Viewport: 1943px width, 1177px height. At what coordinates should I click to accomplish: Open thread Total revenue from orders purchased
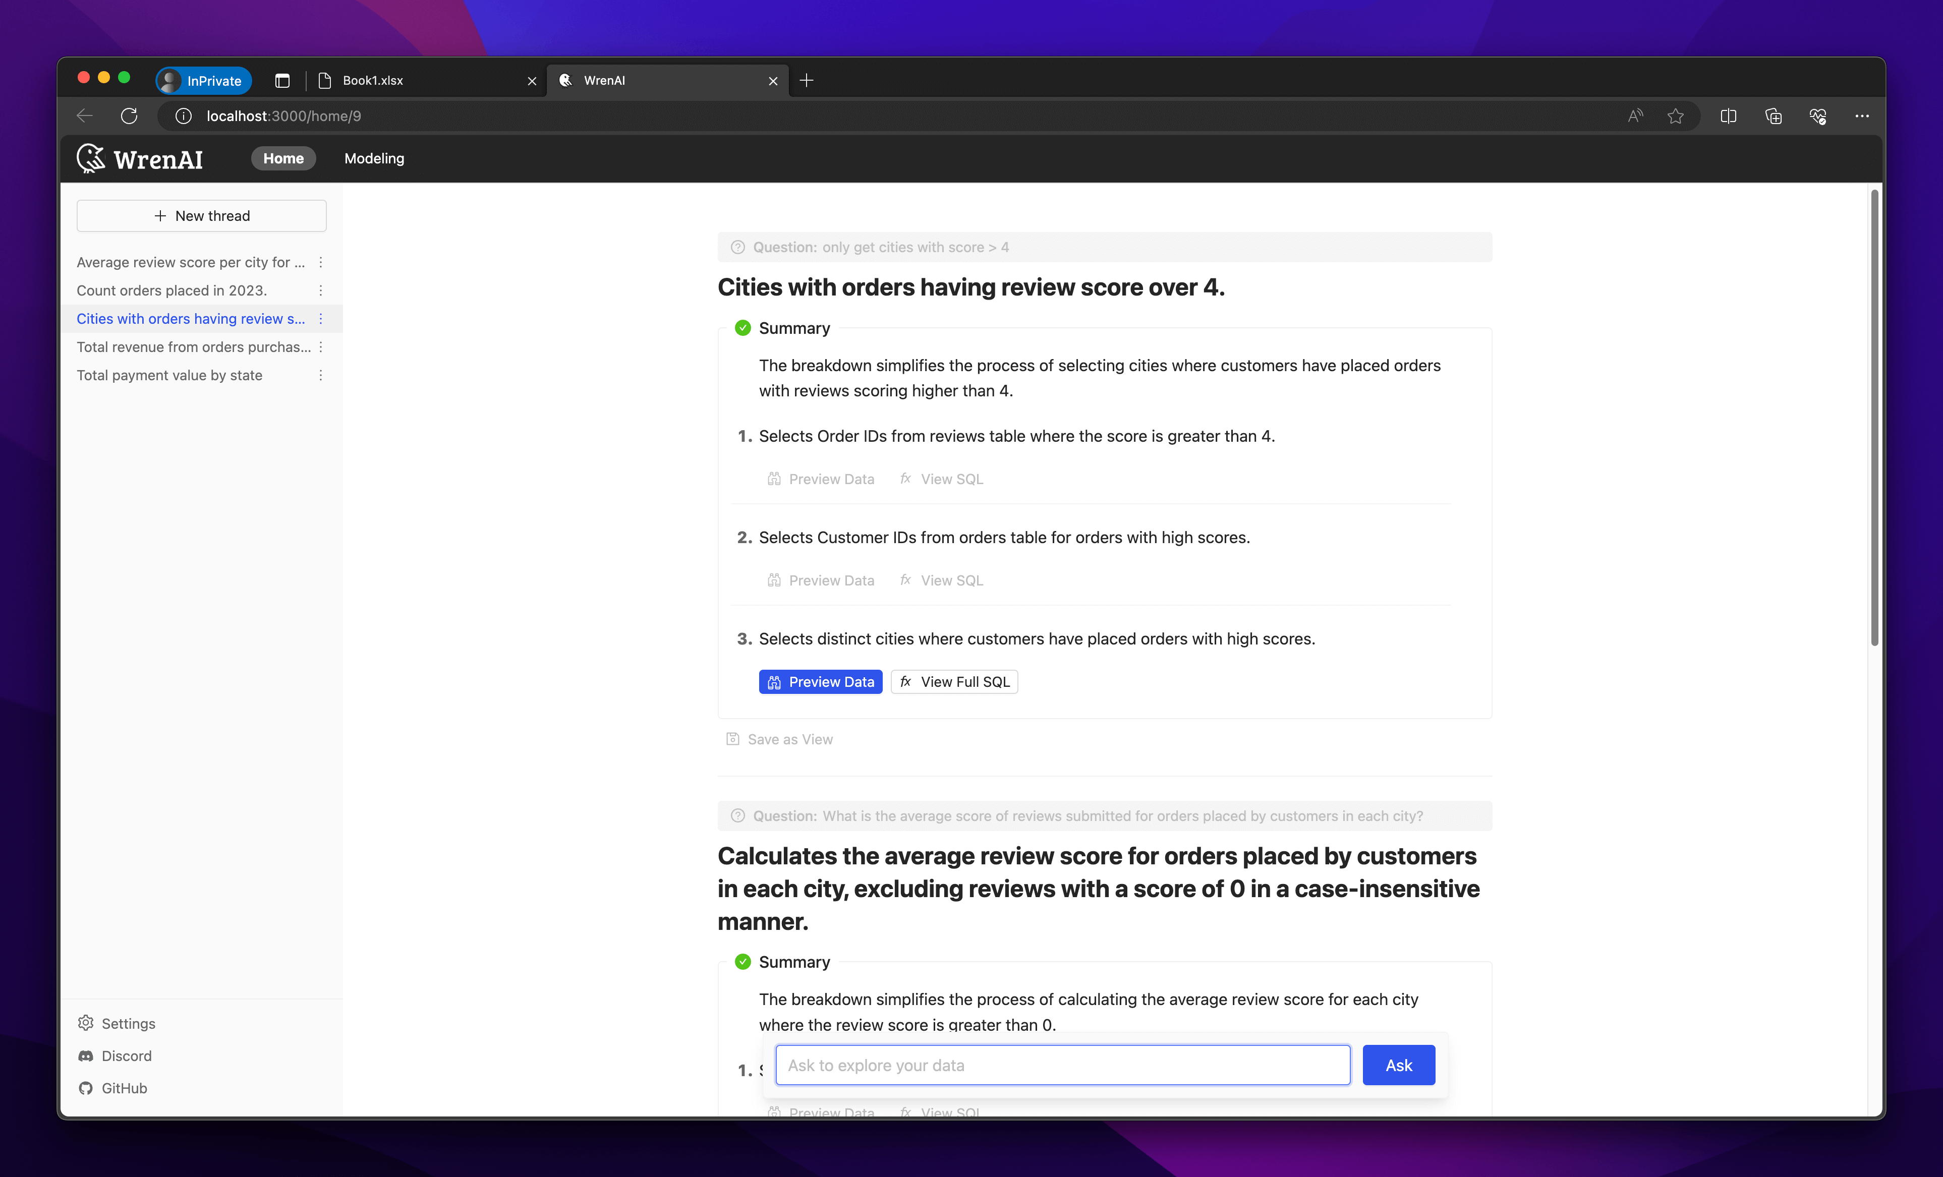194,347
